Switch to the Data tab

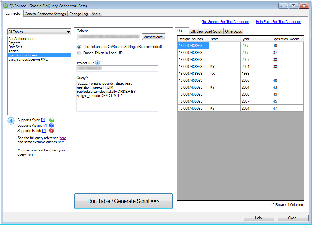[181, 31]
